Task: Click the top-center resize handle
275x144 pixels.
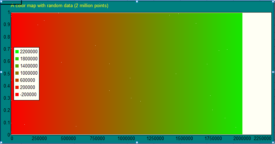Action: coord(137,1)
